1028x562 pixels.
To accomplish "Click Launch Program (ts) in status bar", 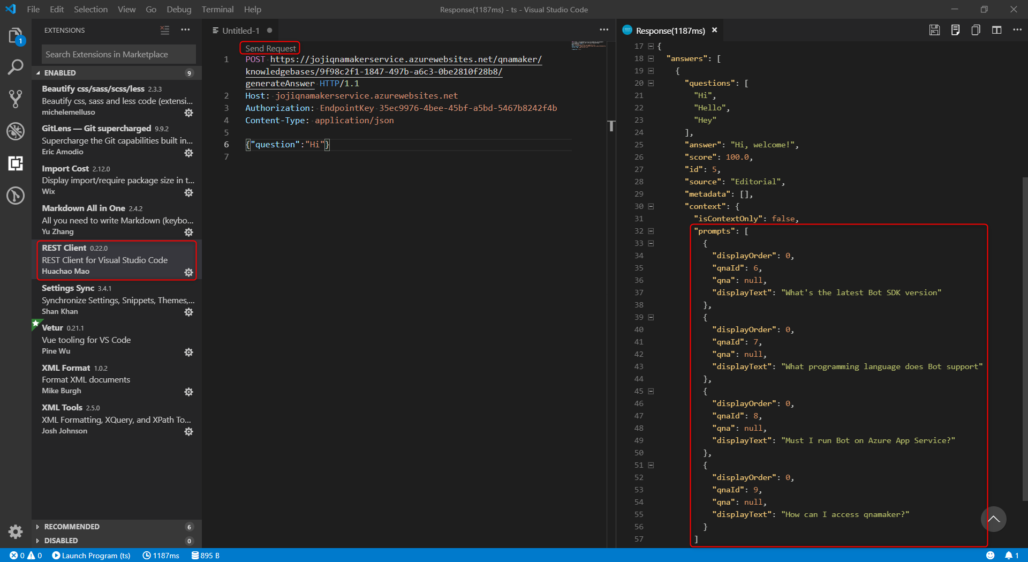I will click(92, 556).
